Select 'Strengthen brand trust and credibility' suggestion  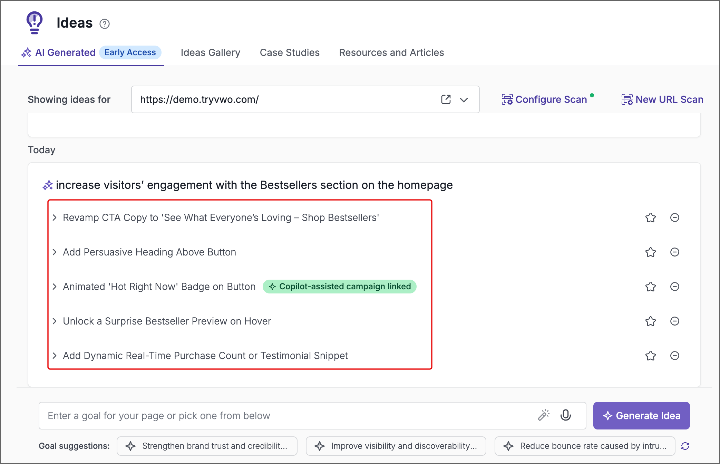click(207, 446)
